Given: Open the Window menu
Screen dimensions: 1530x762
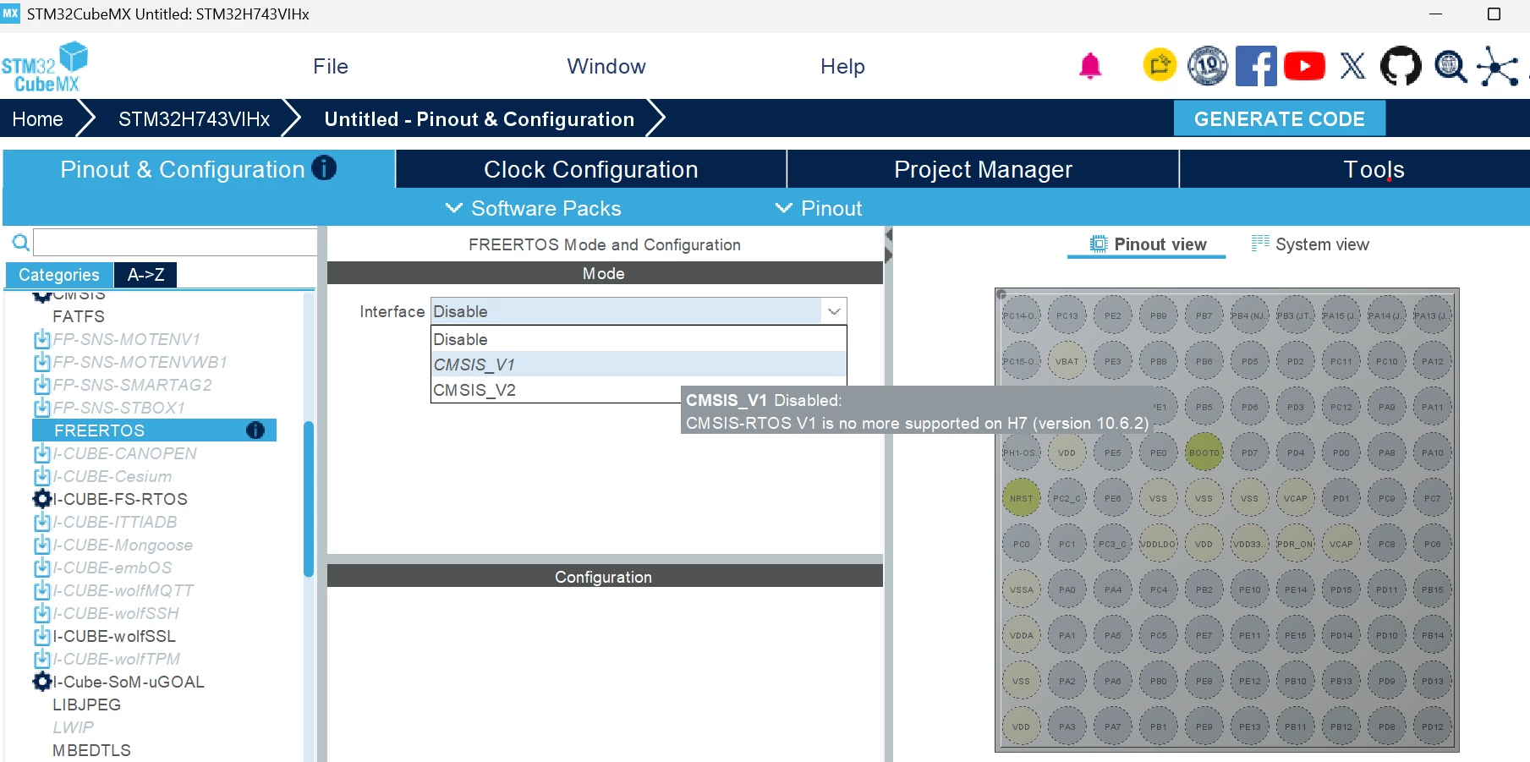Looking at the screenshot, I should (x=606, y=66).
